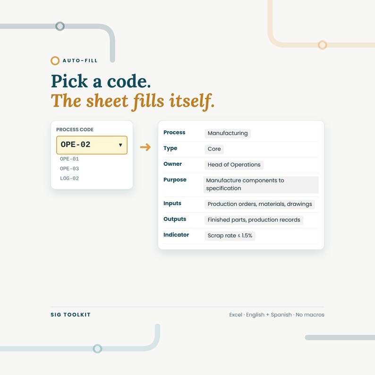Select the Core type value

click(214, 149)
